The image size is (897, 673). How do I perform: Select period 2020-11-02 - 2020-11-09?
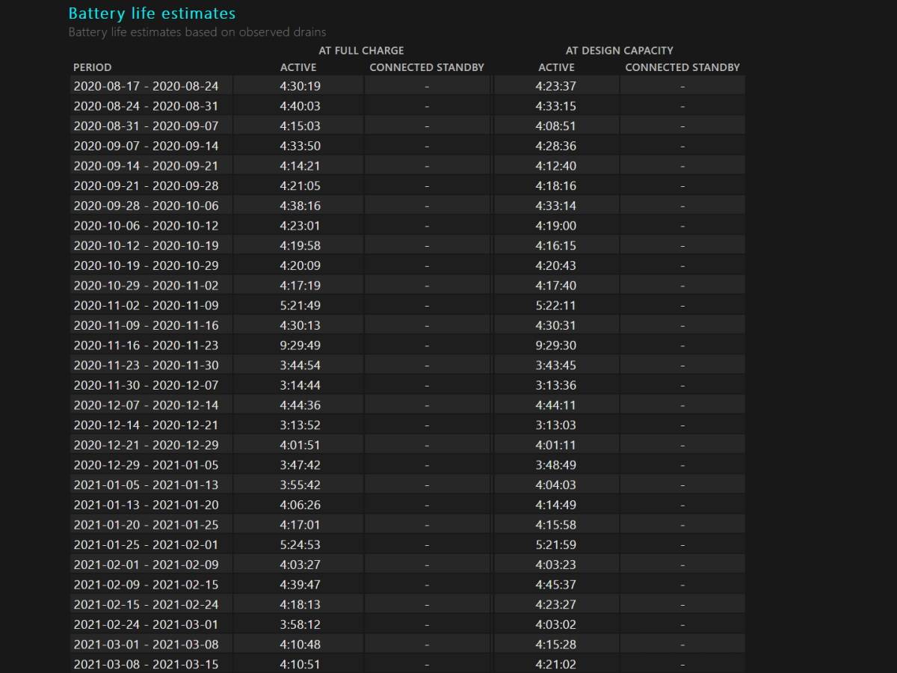coord(146,305)
